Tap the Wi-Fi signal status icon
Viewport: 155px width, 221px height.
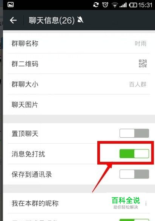pyautogui.click(x=115, y=5)
